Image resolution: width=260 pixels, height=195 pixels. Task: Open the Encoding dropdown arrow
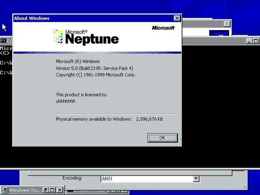tap(196, 179)
